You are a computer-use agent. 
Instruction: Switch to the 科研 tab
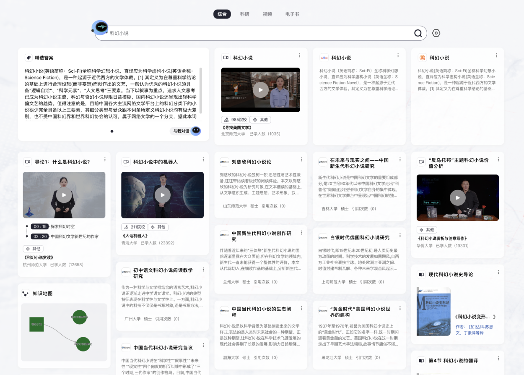(245, 14)
